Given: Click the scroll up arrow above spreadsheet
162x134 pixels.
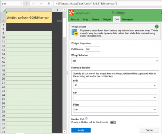Looking at the screenshot, I should [x=64, y=10].
